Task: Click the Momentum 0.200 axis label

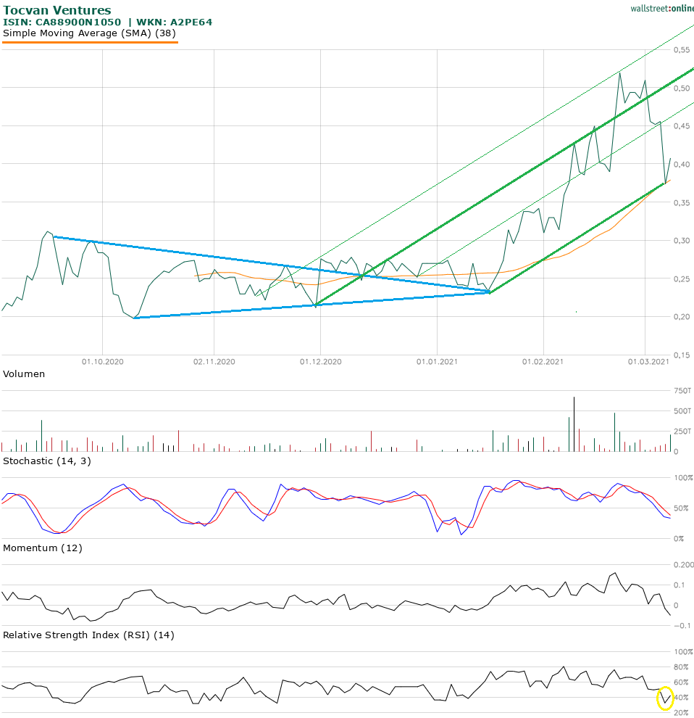Action: [x=683, y=564]
